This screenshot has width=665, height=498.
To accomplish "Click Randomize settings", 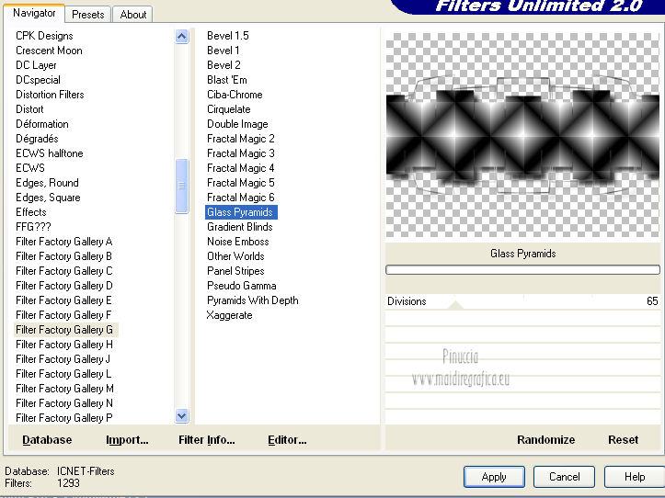I will click(x=545, y=439).
